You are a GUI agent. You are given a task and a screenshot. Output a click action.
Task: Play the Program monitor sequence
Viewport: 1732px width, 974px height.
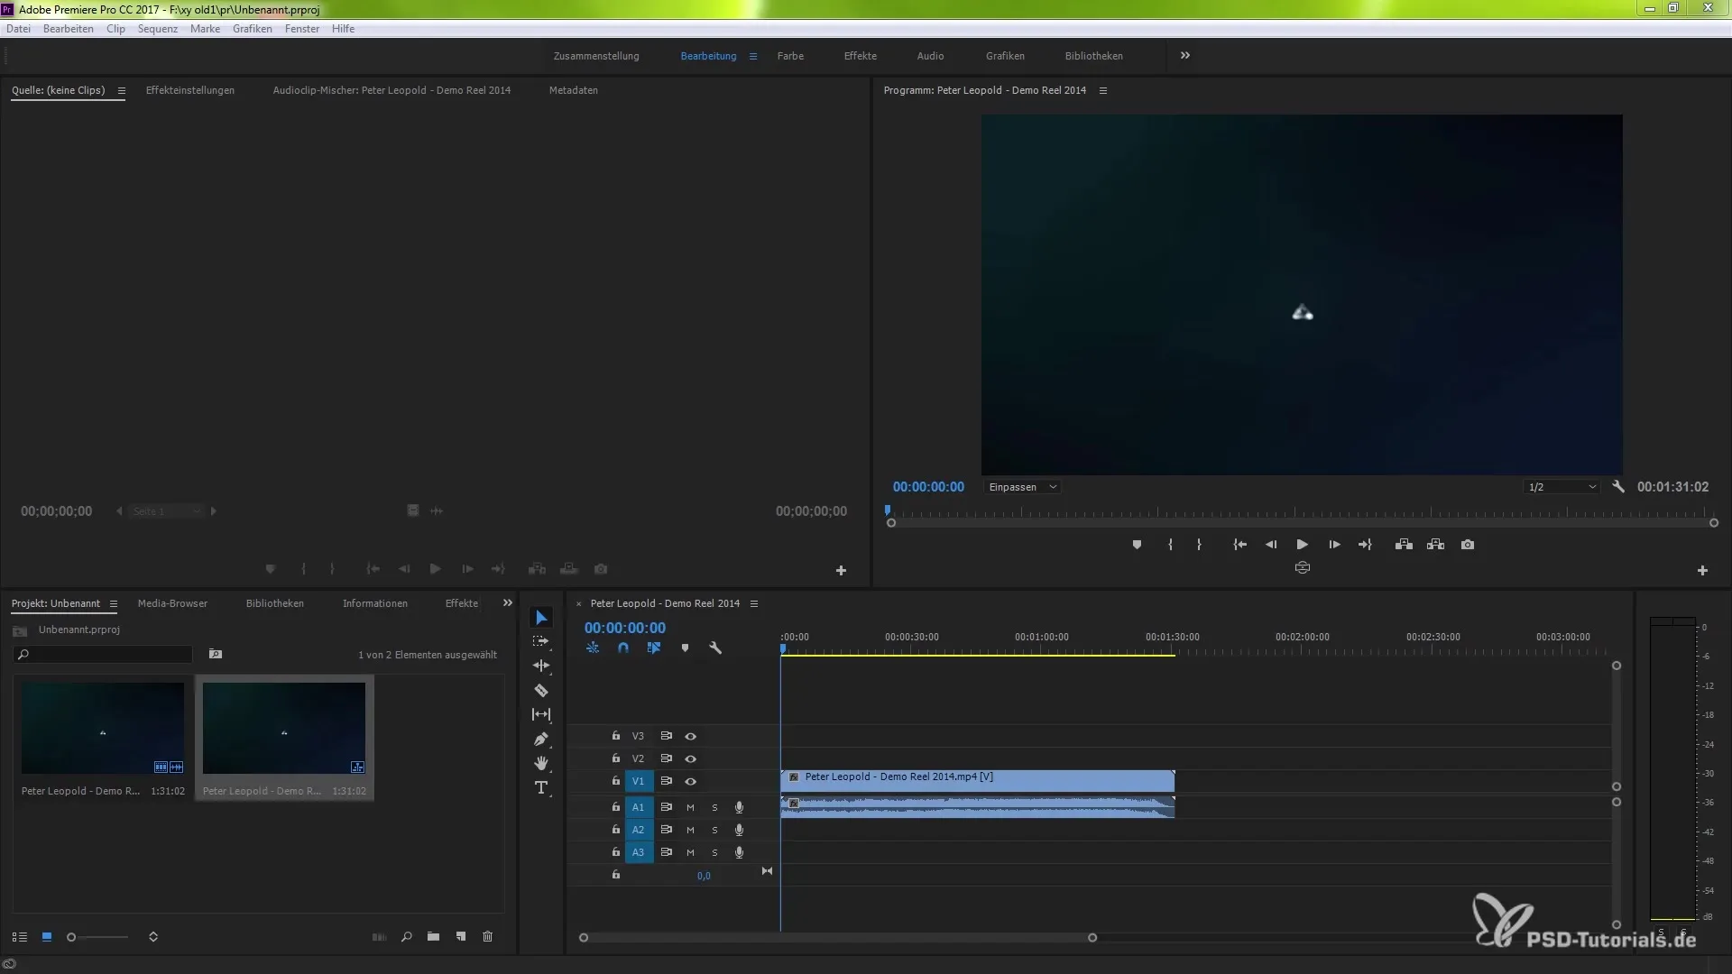[x=1303, y=545]
